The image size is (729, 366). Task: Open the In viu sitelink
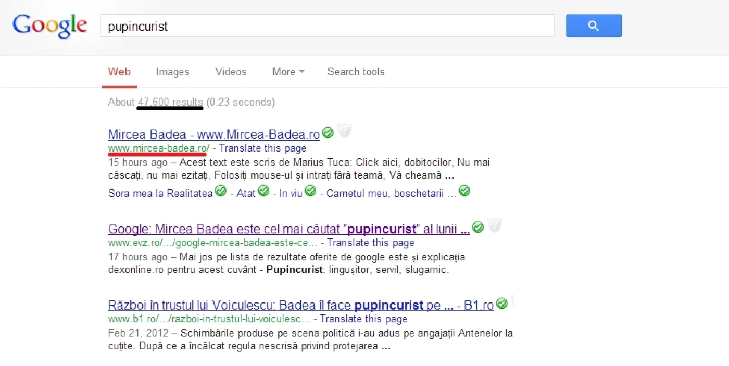coord(291,193)
